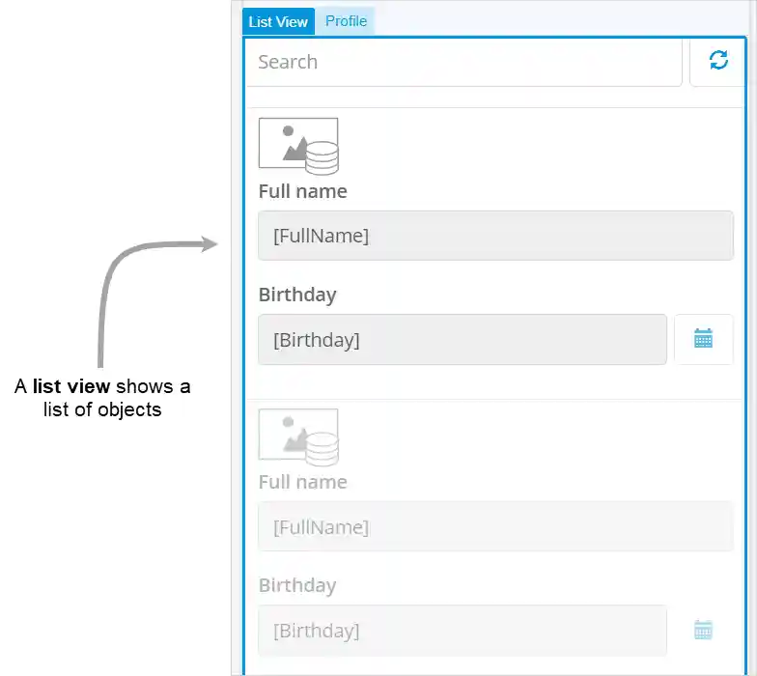Click the bold "list view" caption words
This screenshot has height=676, width=757.
pyautogui.click(x=71, y=387)
